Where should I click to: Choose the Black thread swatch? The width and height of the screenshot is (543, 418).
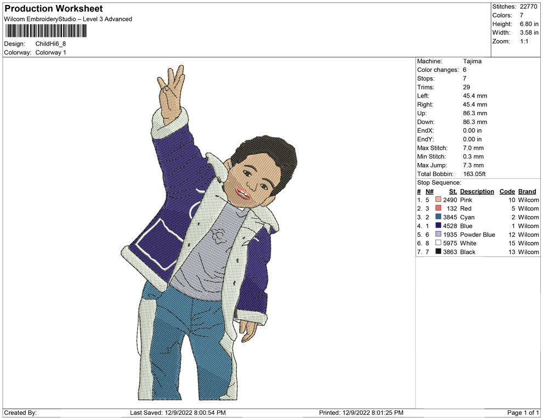438,252
